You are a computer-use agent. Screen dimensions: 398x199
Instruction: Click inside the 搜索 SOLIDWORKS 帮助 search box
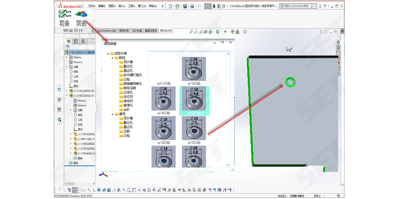[x=297, y=6]
